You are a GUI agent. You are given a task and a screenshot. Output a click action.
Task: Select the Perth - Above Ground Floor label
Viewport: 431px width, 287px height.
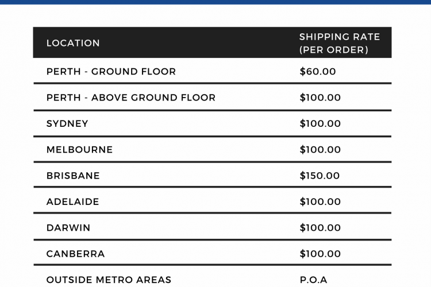[131, 98]
